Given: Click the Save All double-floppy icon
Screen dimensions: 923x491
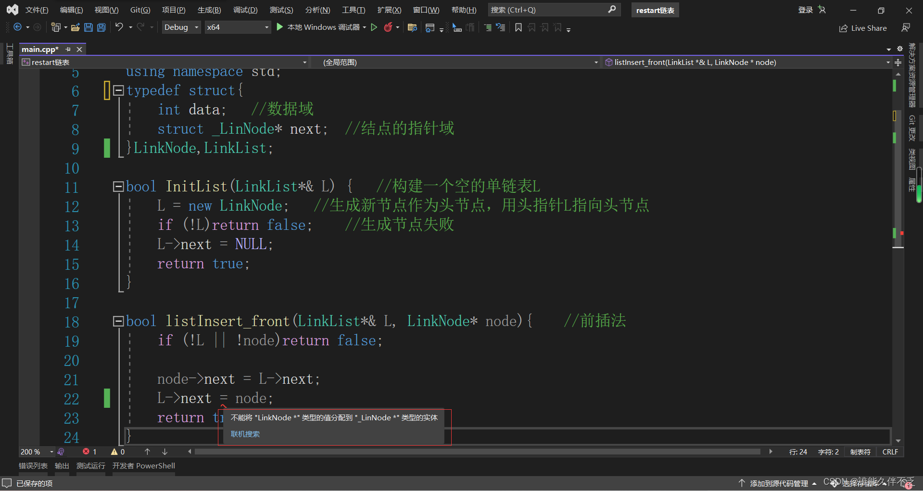Looking at the screenshot, I should coord(101,27).
